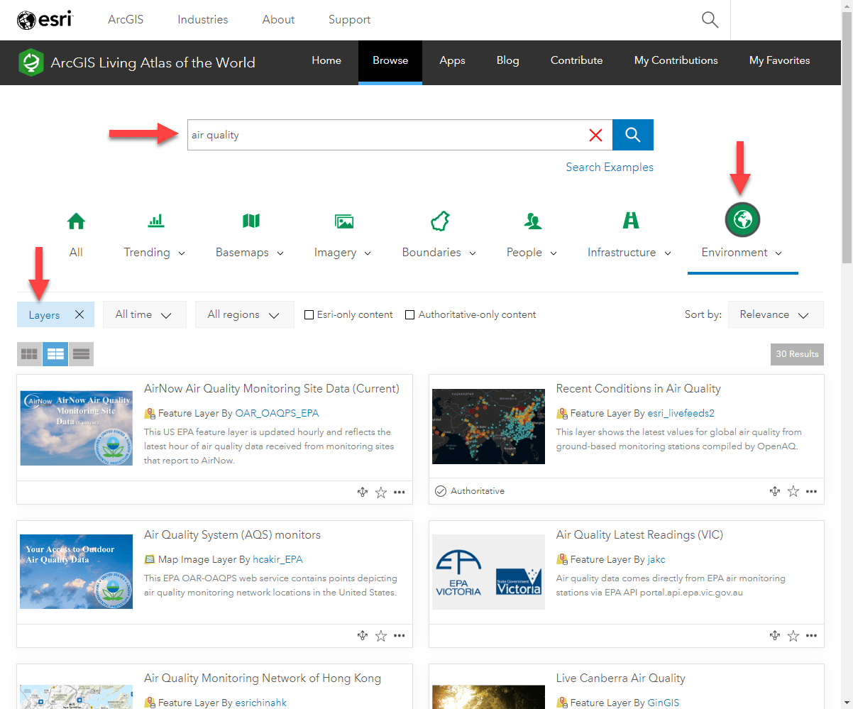
Task: Open My Favorites tab
Action: click(780, 60)
